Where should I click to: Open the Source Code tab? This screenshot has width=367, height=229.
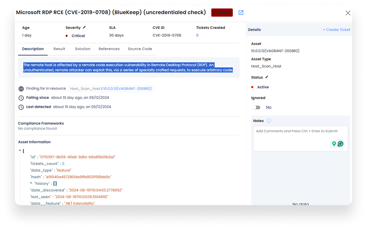point(140,49)
